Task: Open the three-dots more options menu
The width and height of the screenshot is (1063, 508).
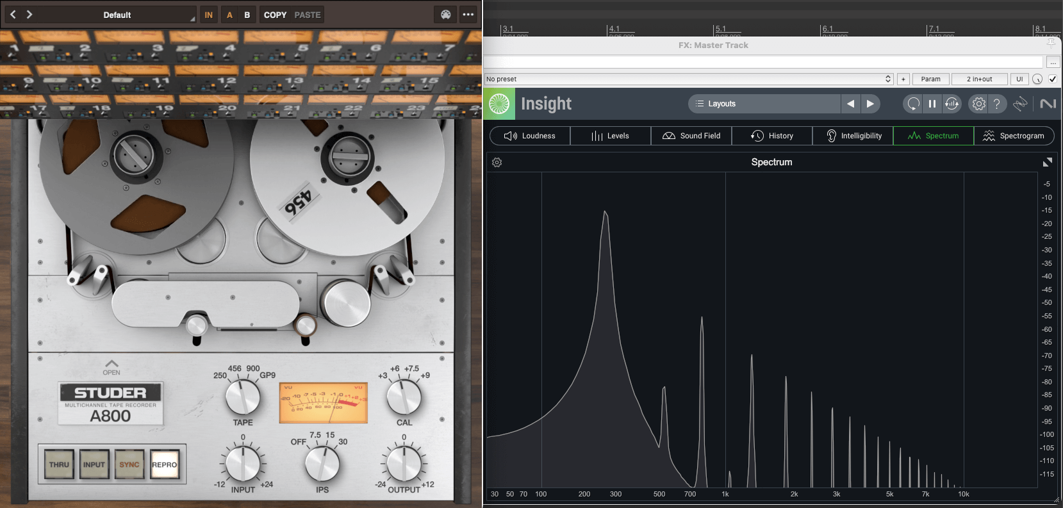Action: 468,15
